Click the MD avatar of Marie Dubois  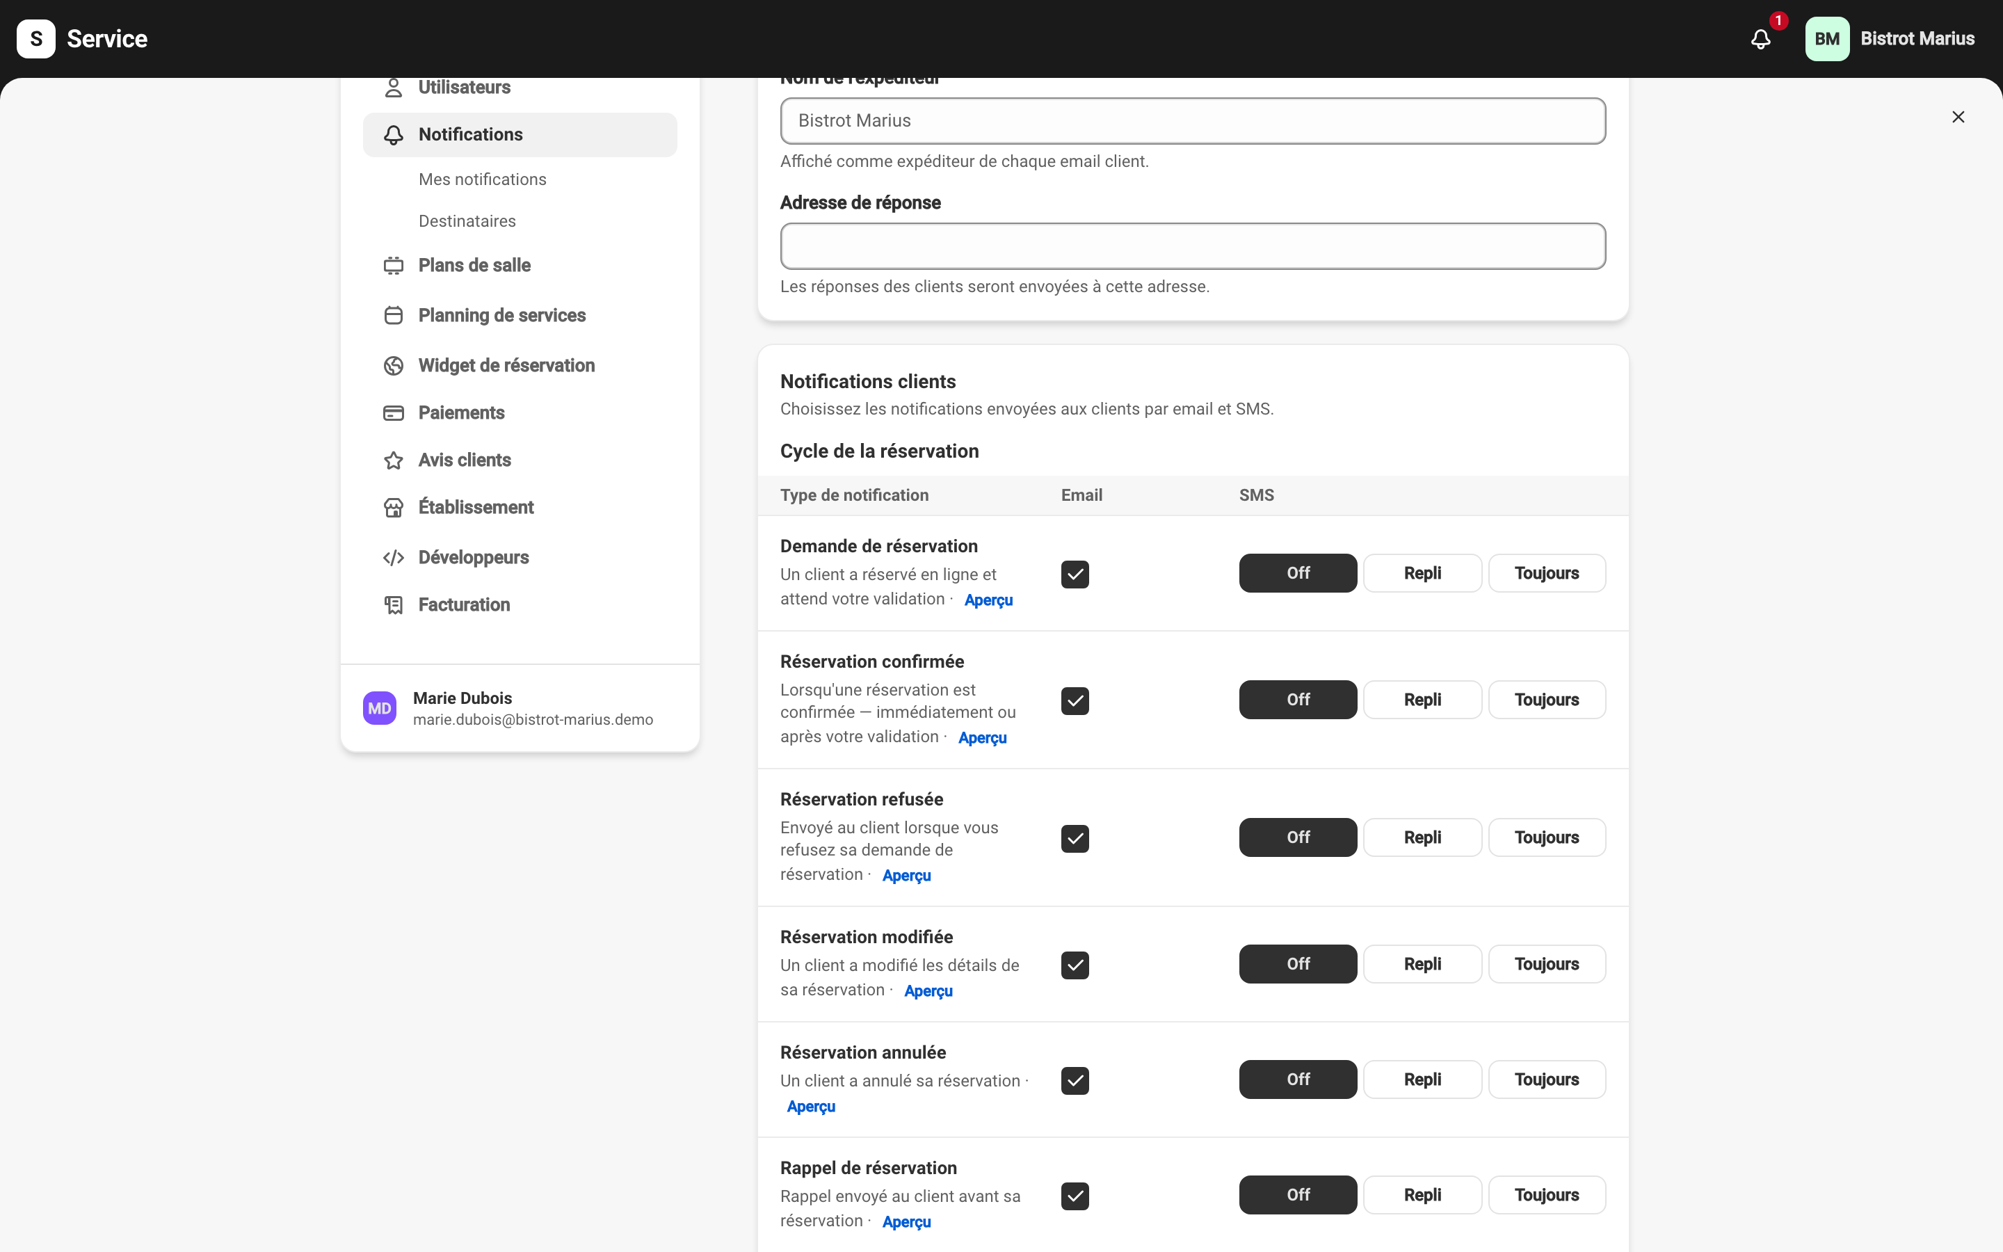(379, 709)
